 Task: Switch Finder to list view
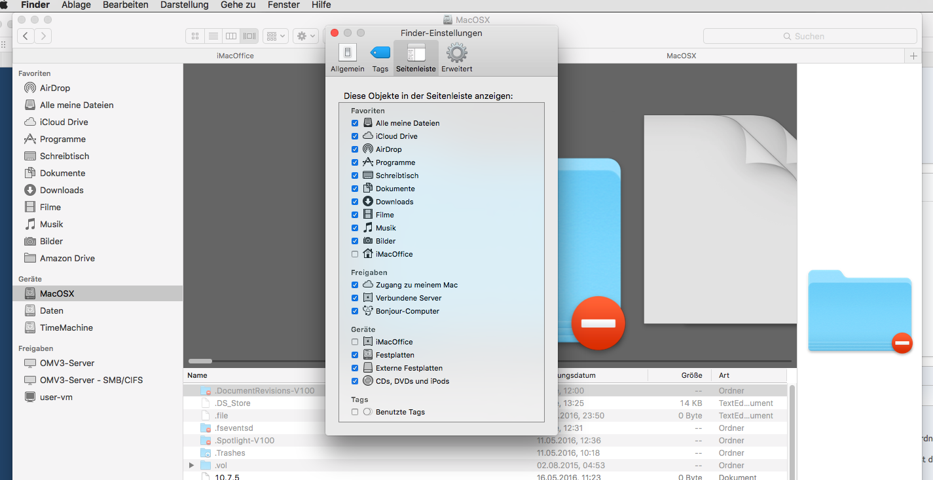pos(213,36)
